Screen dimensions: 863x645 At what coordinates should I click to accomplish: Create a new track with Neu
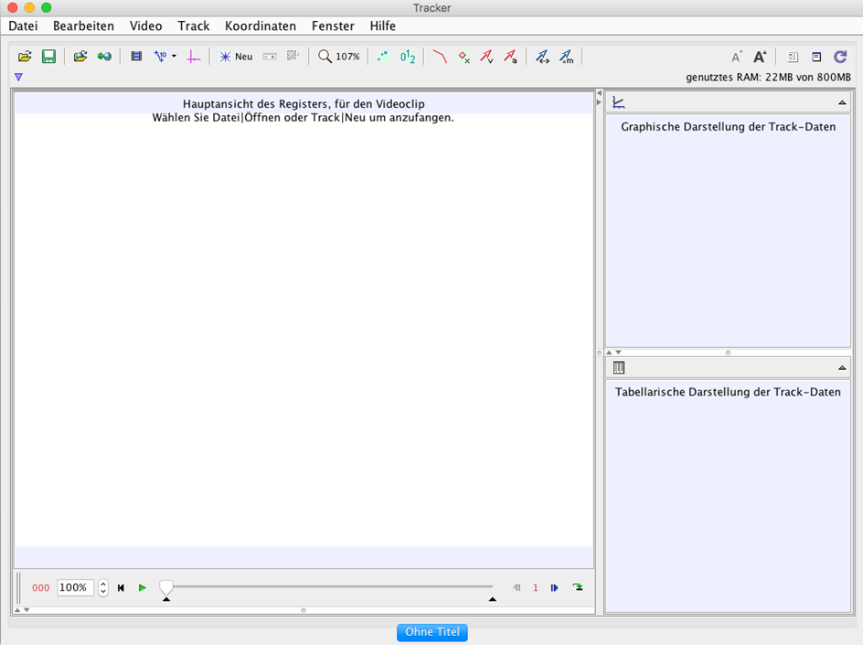(236, 56)
